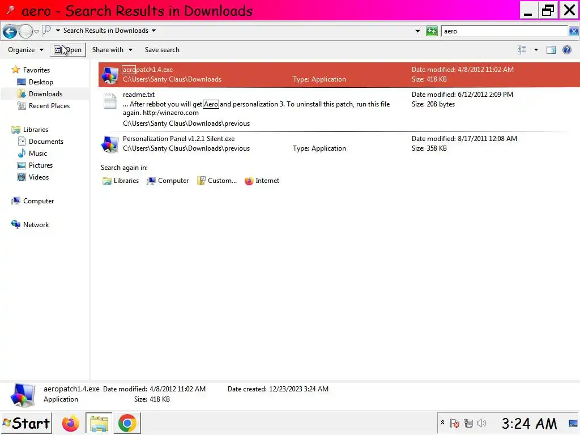Select Personalization Panel v1.2.1 Silent.exe
580x435 pixels.
(178, 139)
